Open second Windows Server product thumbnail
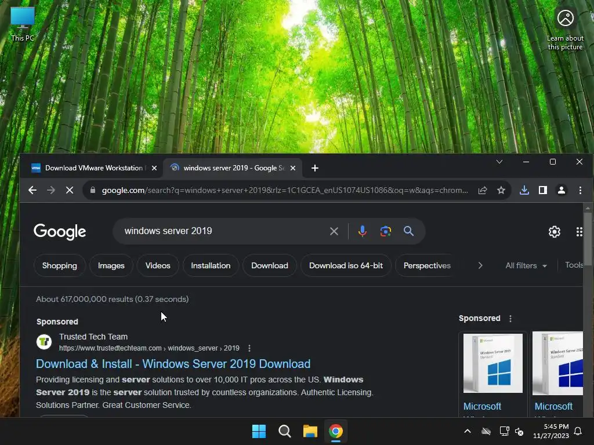The image size is (594, 445). tap(557, 363)
